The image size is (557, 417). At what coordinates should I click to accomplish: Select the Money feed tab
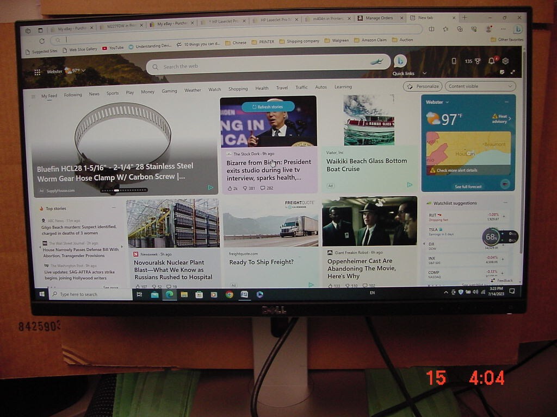click(x=148, y=92)
